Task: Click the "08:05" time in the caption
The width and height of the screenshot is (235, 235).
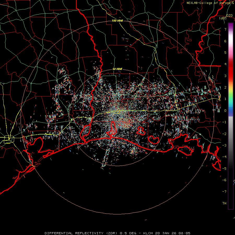Action: [185, 233]
